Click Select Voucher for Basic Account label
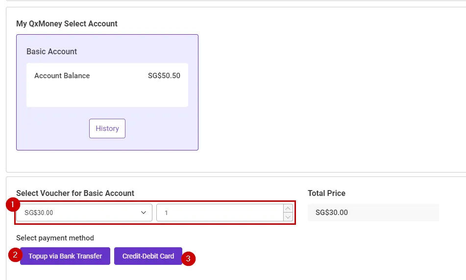The width and height of the screenshot is (466, 280). (75, 193)
